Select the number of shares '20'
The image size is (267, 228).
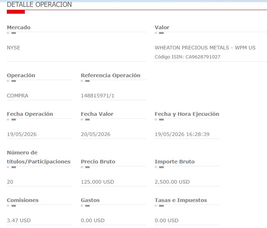pyautogui.click(x=10, y=182)
